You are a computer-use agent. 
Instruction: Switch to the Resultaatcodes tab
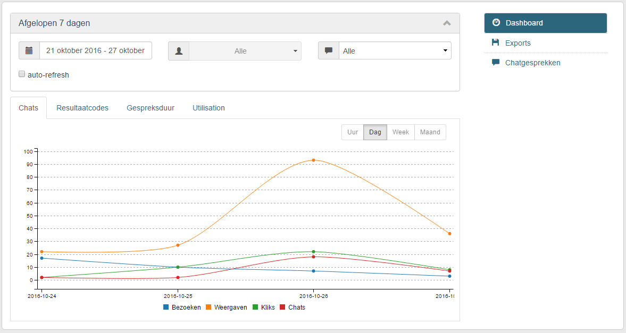pyautogui.click(x=82, y=107)
